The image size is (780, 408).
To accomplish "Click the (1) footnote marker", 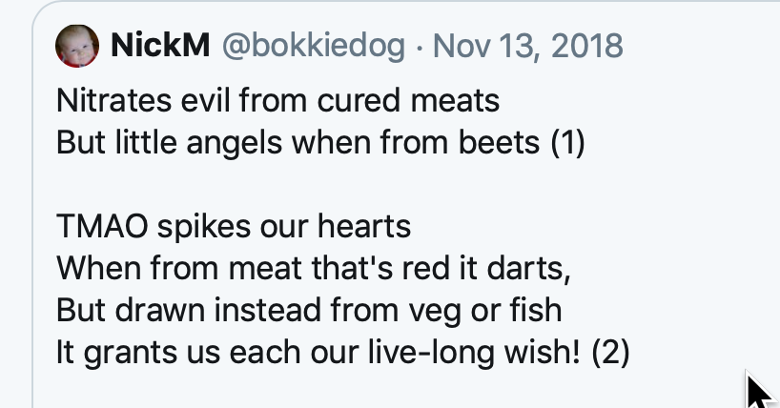I will (x=567, y=143).
